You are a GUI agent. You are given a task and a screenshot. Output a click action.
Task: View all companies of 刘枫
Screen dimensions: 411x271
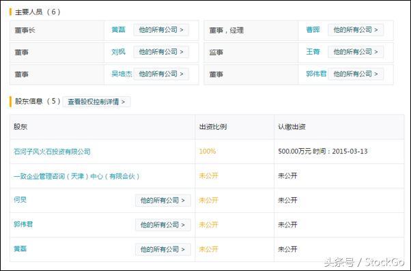[161, 52]
